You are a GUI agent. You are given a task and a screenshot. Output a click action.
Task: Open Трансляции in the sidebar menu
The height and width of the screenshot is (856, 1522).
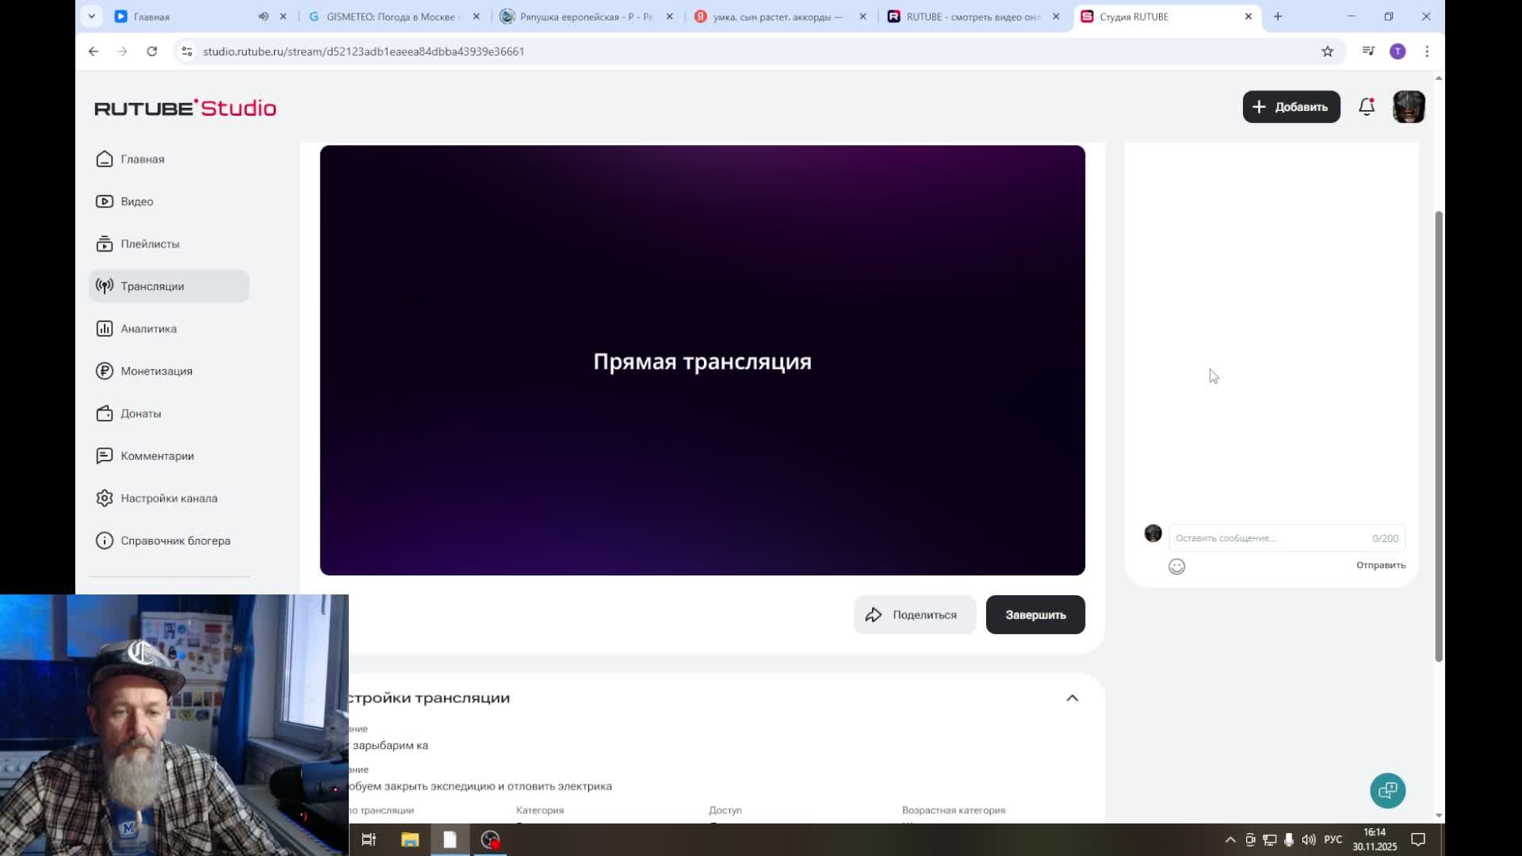point(152,286)
